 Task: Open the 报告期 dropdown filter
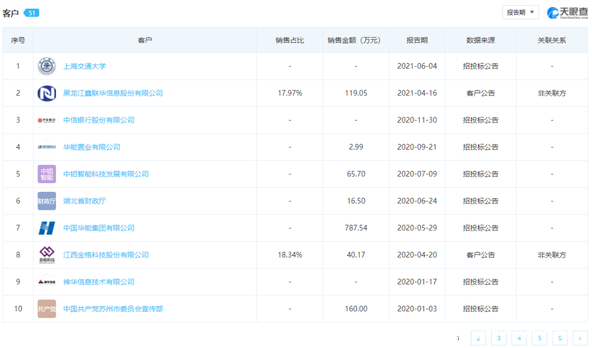pos(520,13)
